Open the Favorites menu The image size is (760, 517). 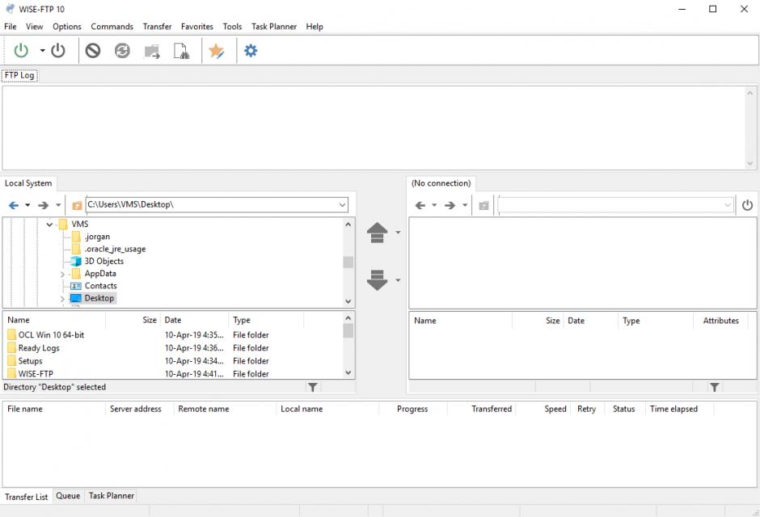[196, 27]
